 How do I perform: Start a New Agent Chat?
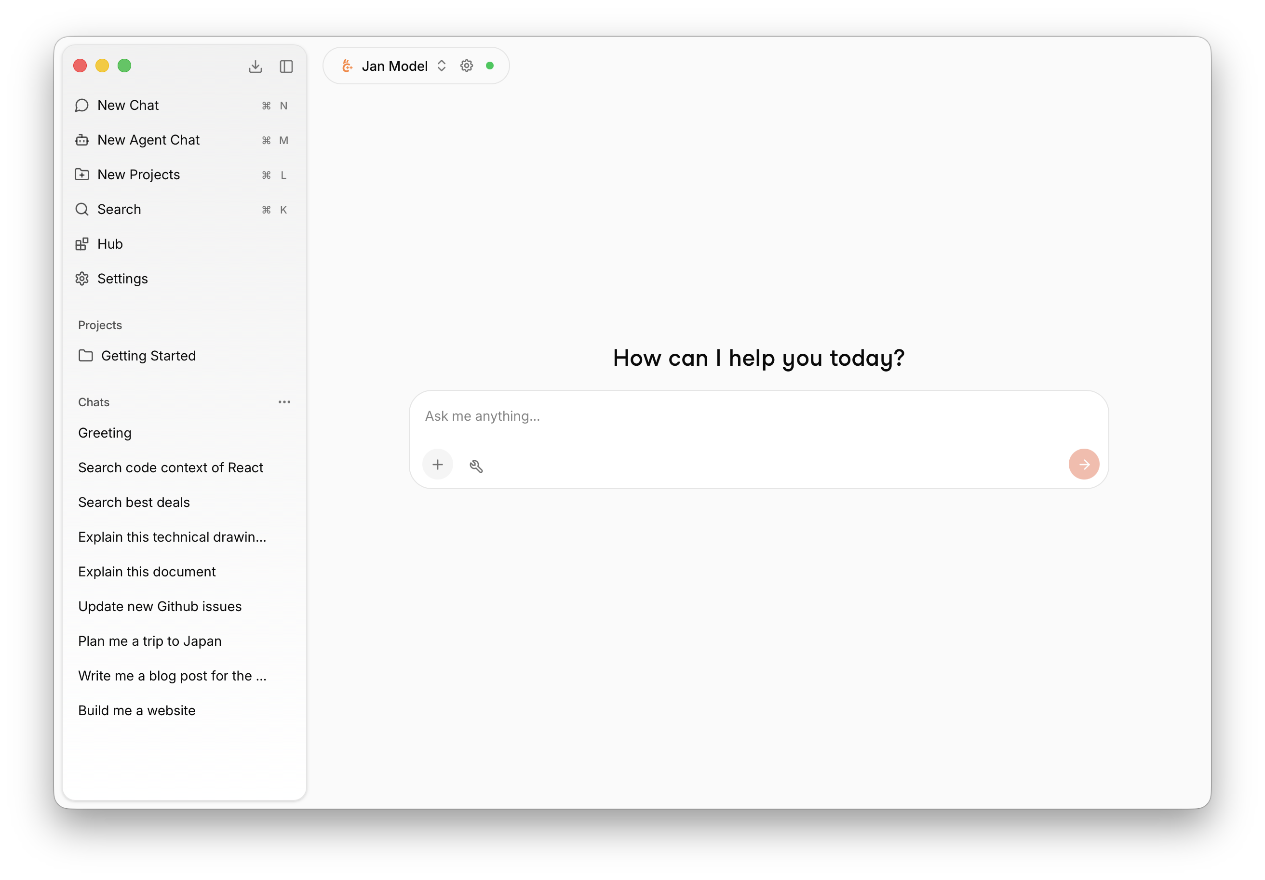[149, 140]
